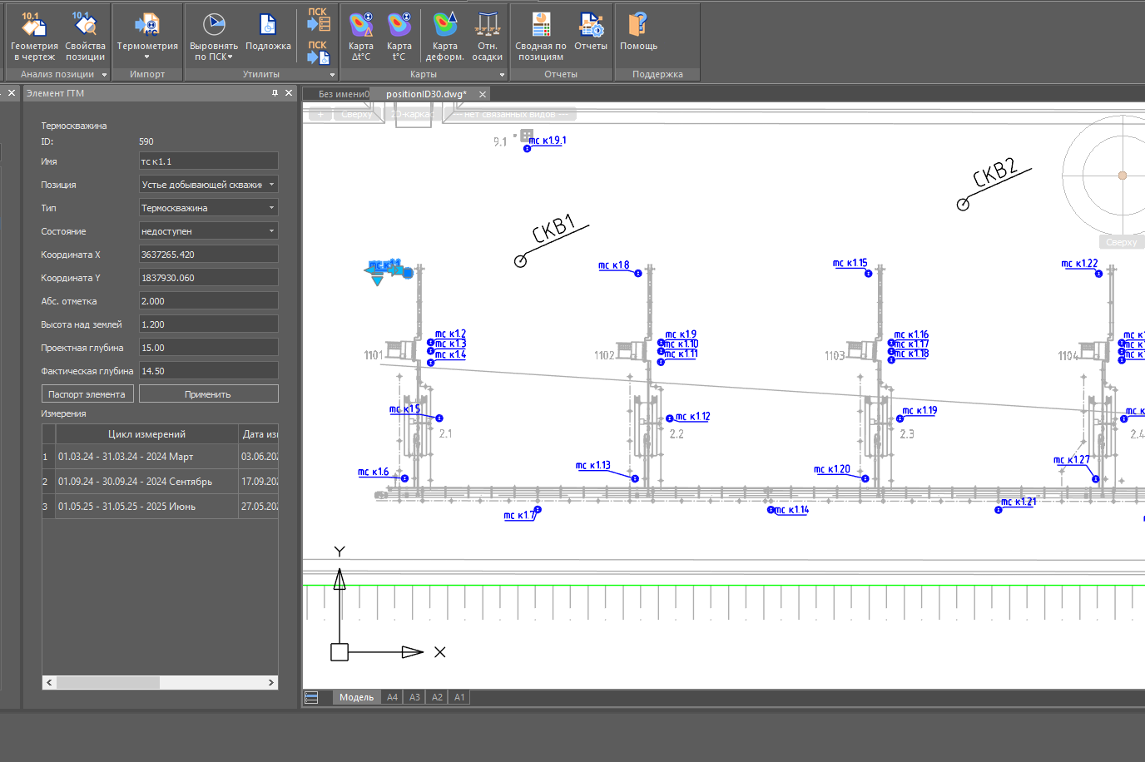Click the lower ПСК document icon
Screen dimensions: 1145x762
coord(318,52)
